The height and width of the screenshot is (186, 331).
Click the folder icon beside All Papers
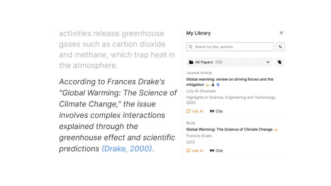coord(191,62)
